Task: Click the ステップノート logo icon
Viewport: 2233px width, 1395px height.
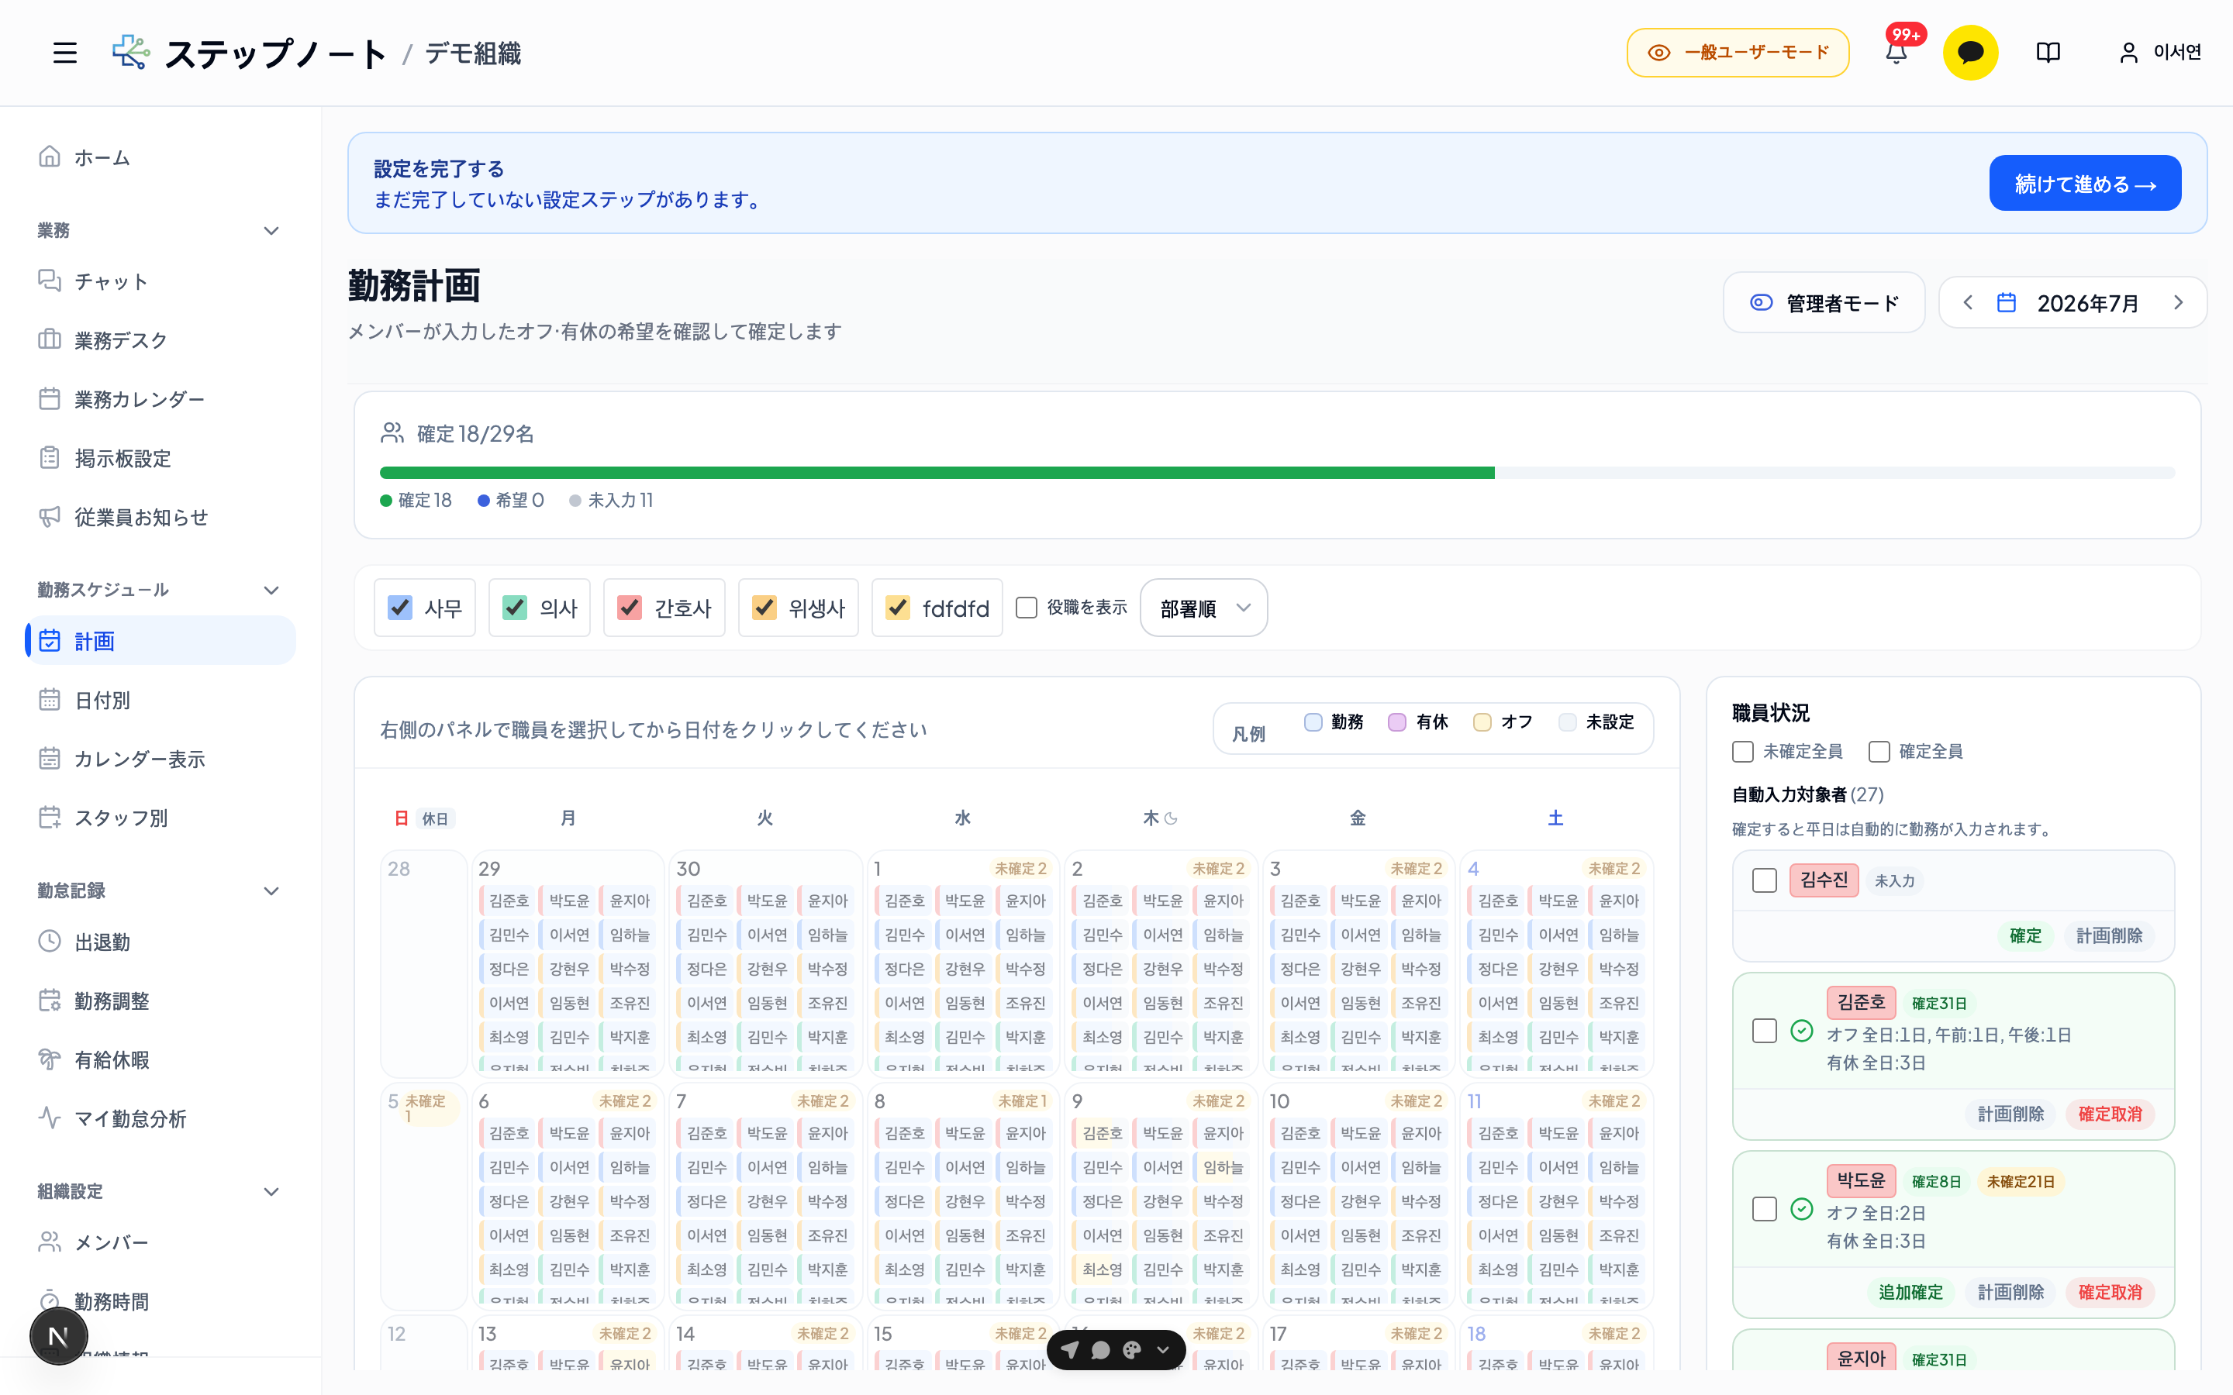Action: click(131, 53)
